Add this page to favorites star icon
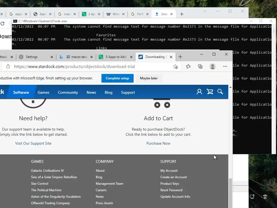Viewport: 277px width, 208px height. tap(175, 67)
